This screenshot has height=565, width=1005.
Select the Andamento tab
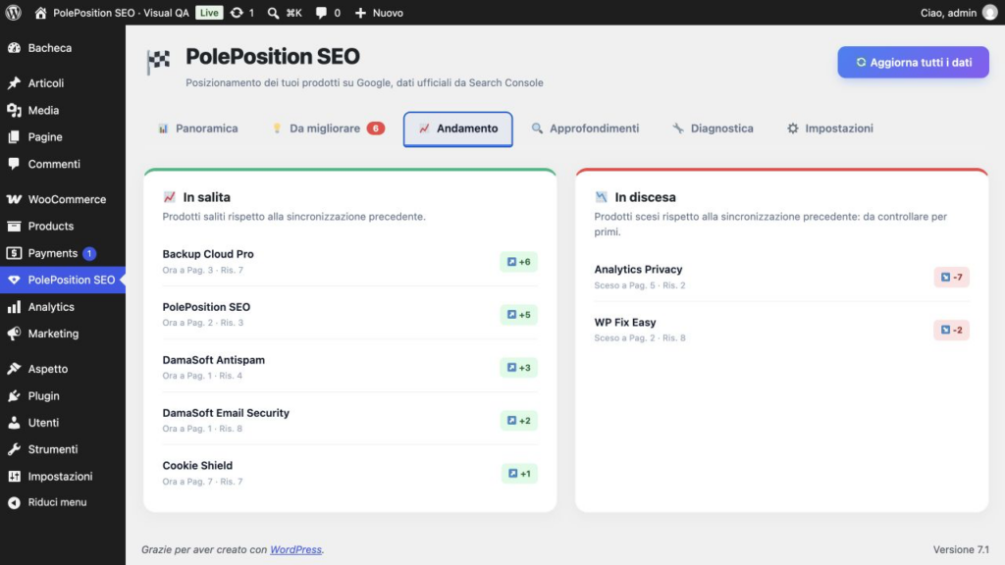457,128
